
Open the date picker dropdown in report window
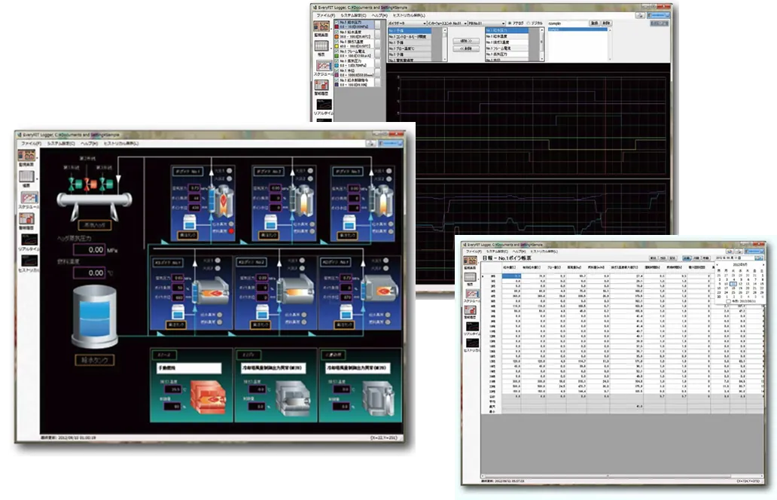(759, 258)
